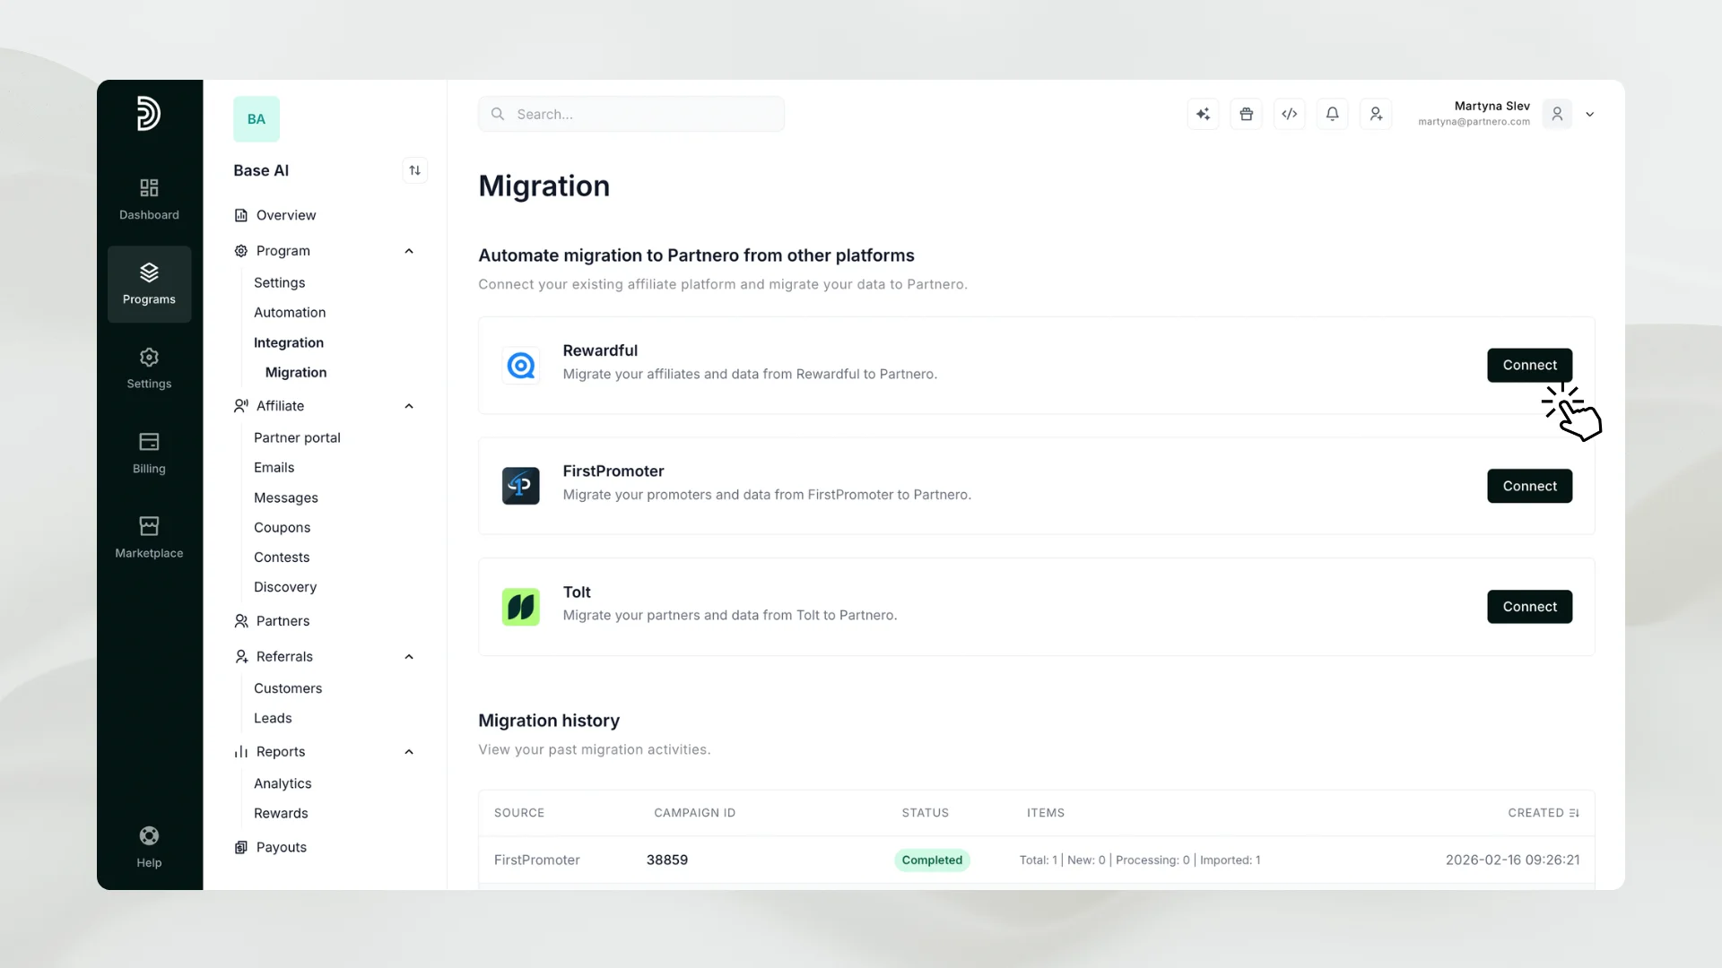This screenshot has height=968, width=1722.
Task: Click the gift icon in header
Action: point(1246,114)
